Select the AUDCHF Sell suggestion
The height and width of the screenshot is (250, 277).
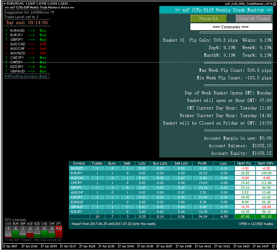point(26,48)
